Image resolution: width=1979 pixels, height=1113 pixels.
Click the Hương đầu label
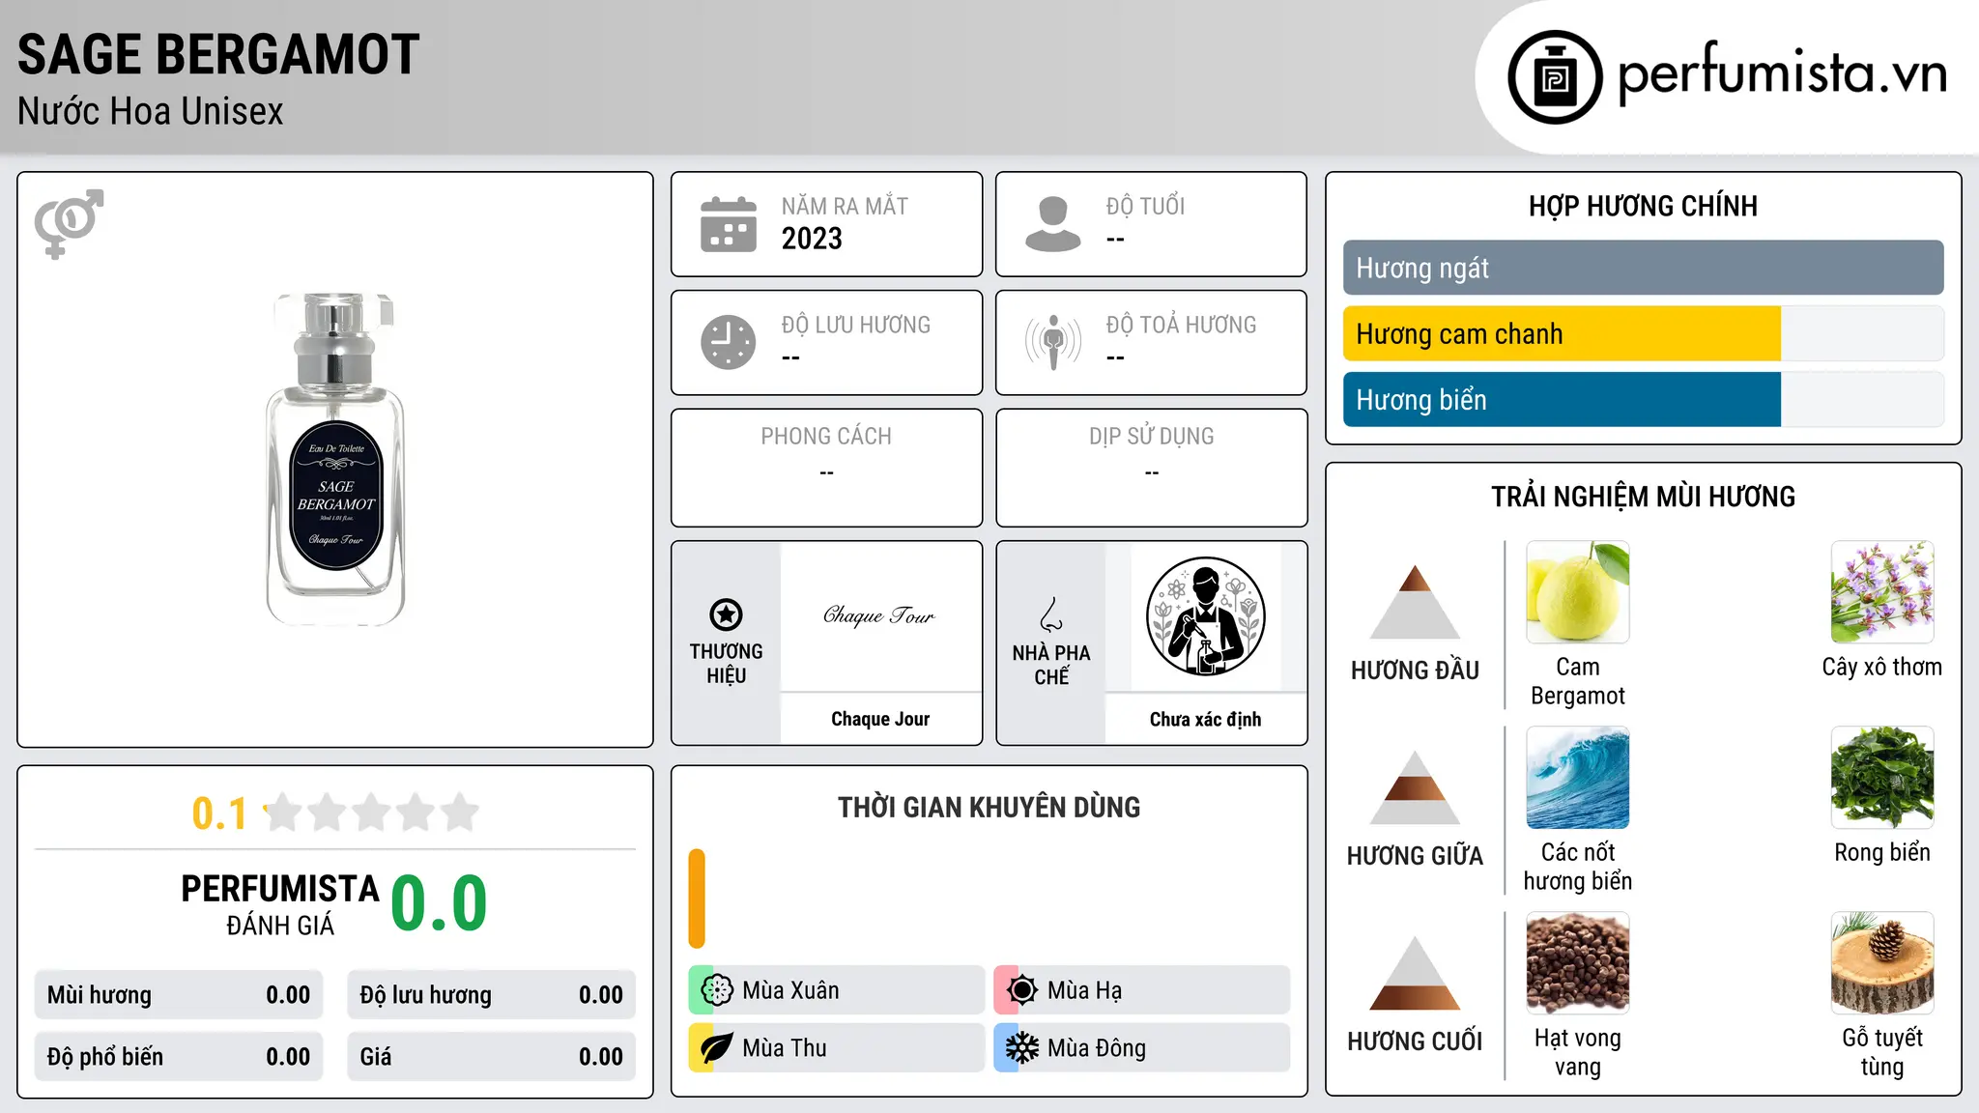coord(1415,671)
